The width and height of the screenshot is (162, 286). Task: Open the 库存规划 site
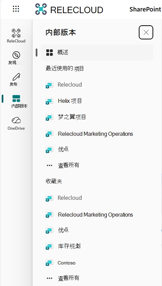[x=69, y=246]
